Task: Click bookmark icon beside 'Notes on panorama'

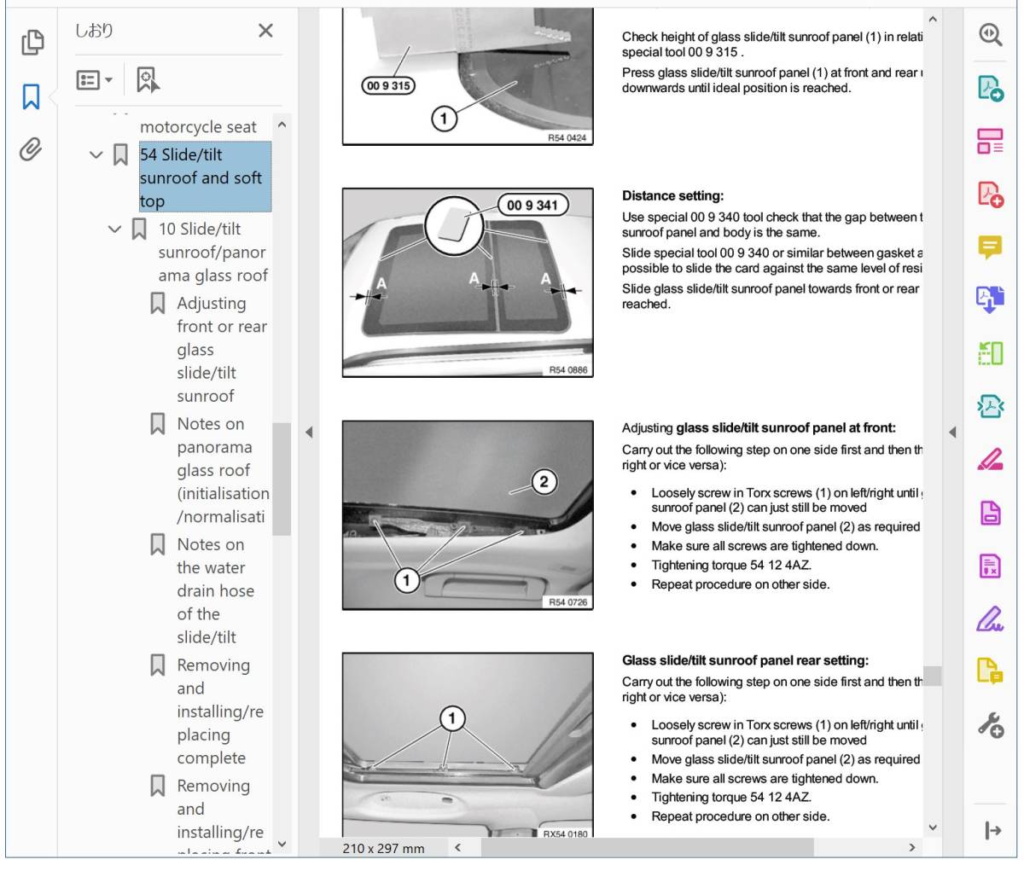Action: click(x=158, y=424)
